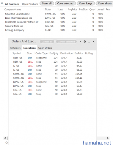Sort positions by PosSide column
113x145 pixels.
tap(83, 10)
